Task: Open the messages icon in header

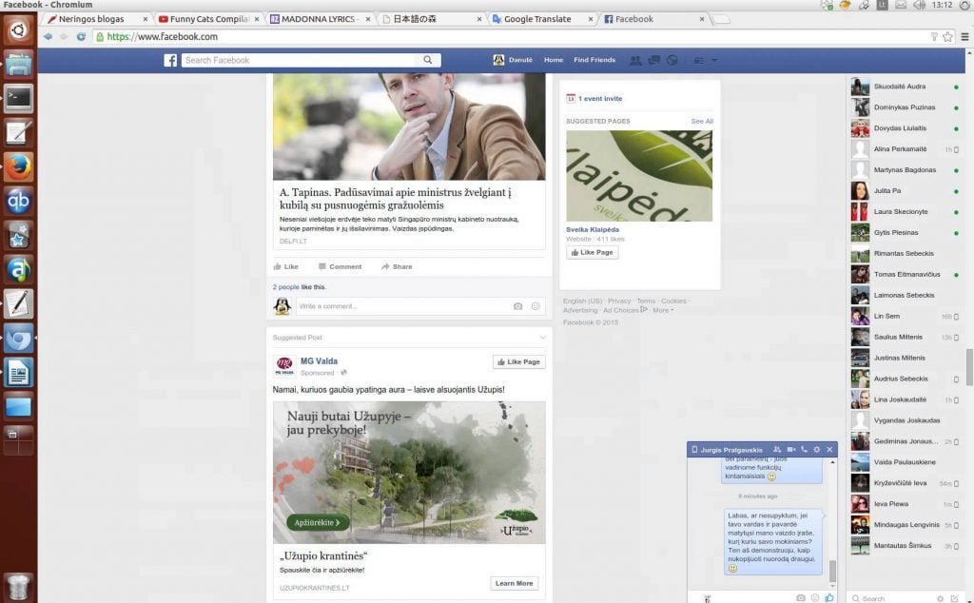Action: click(654, 60)
